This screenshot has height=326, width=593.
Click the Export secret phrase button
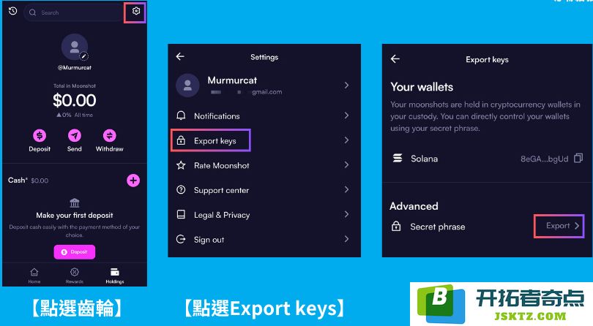(x=559, y=226)
